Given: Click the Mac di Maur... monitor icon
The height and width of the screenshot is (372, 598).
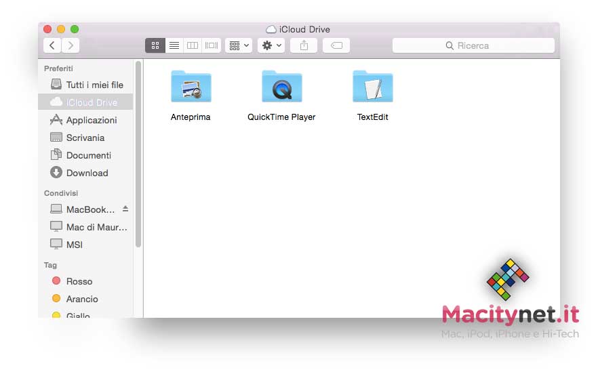Looking at the screenshot, I should (x=56, y=226).
